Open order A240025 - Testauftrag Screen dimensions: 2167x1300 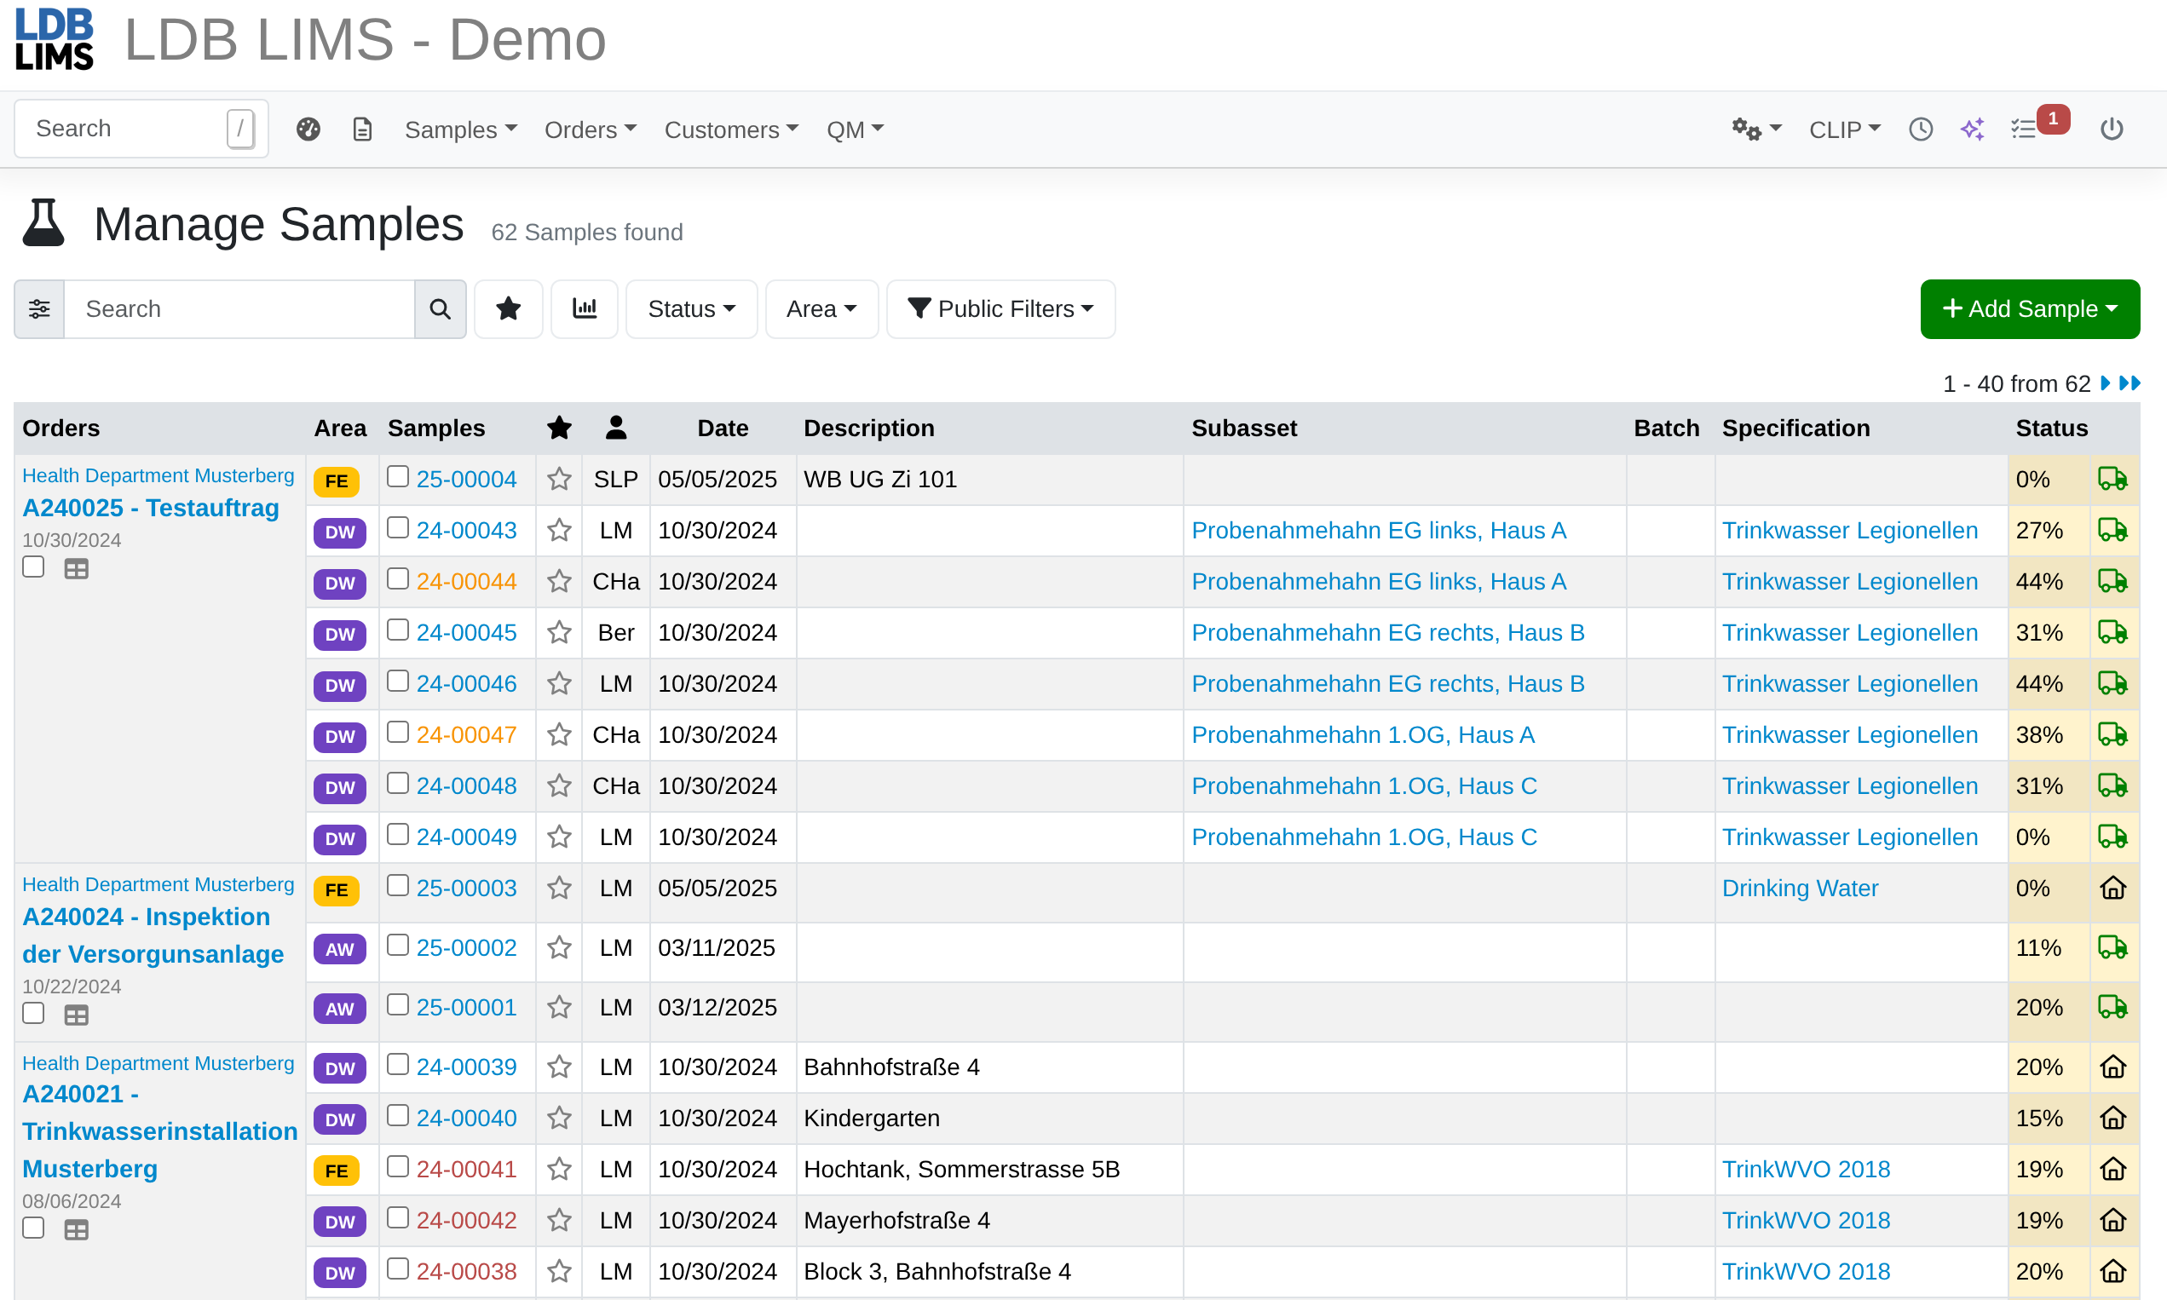coord(151,508)
